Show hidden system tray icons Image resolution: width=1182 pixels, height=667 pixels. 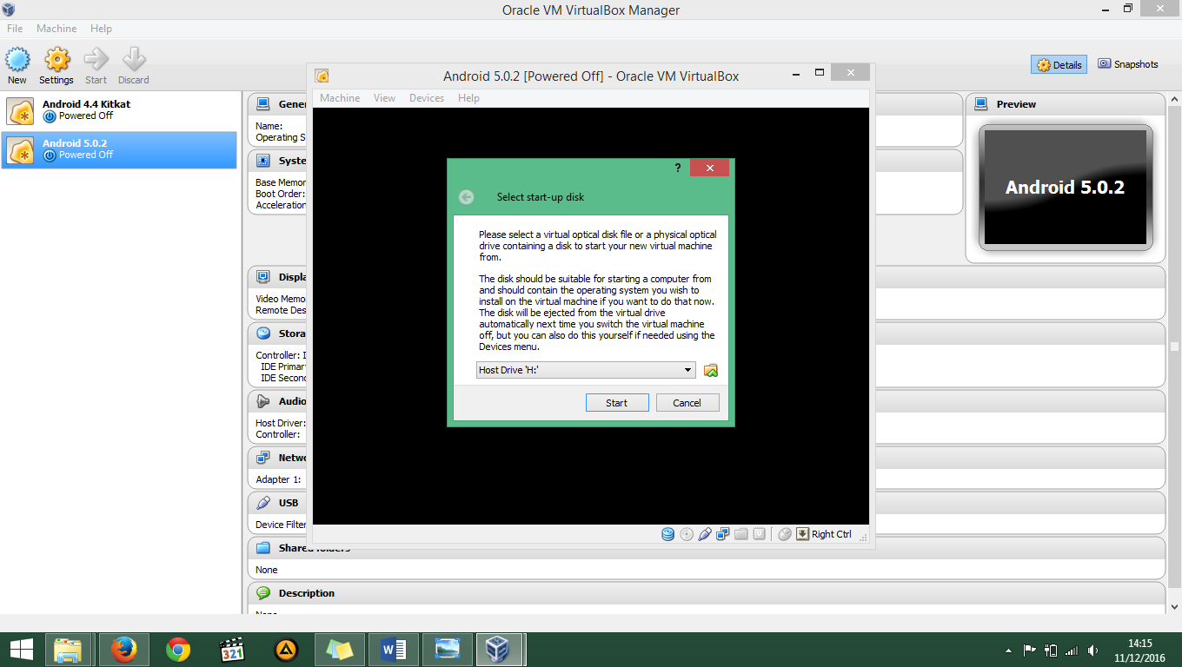tap(1008, 650)
